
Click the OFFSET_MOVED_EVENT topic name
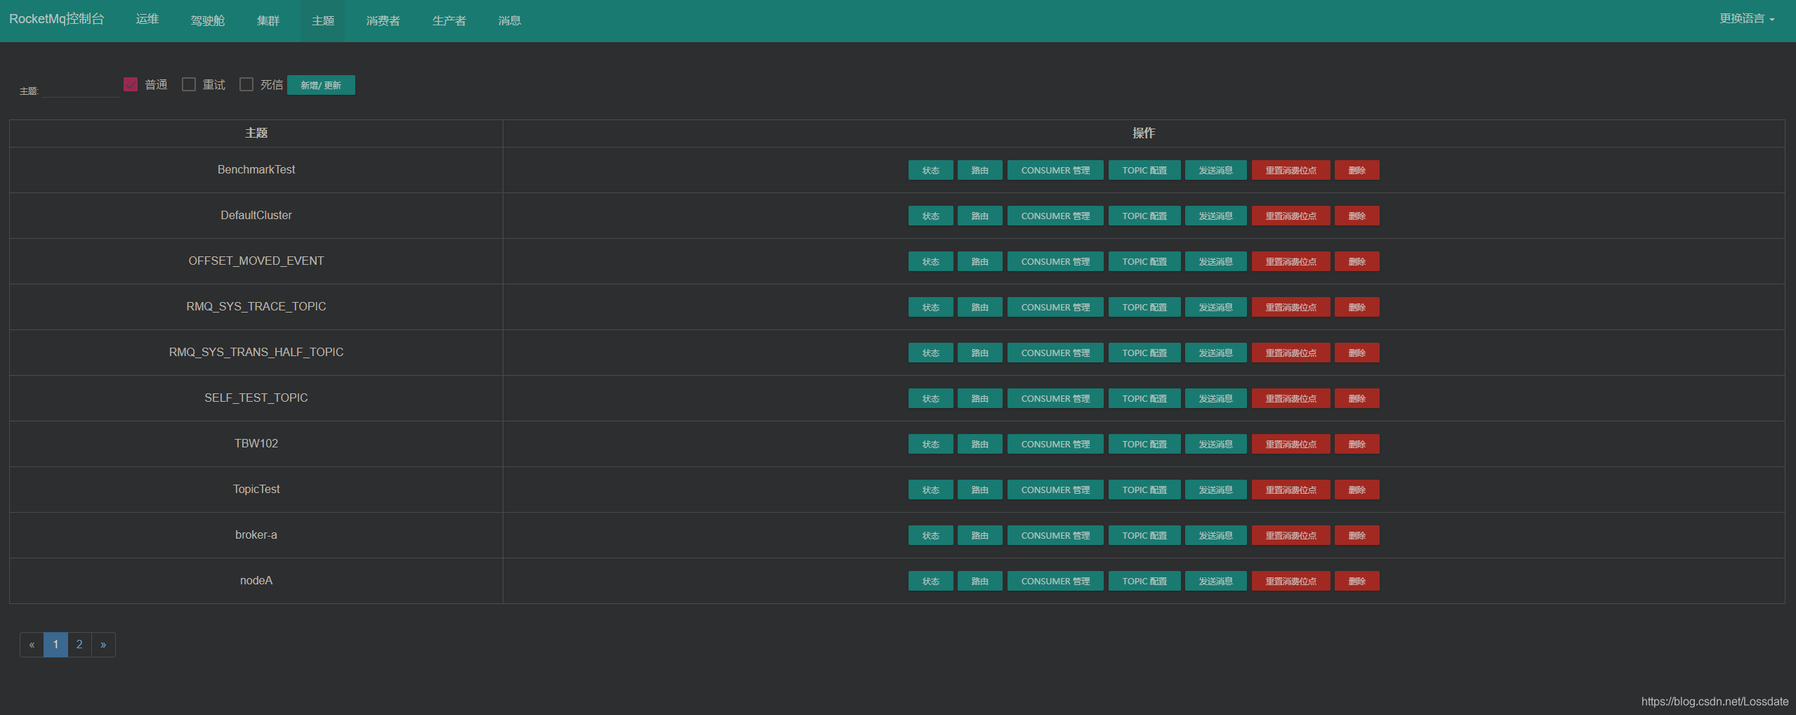256,261
